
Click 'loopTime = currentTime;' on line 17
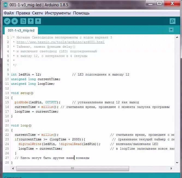point(37,111)
